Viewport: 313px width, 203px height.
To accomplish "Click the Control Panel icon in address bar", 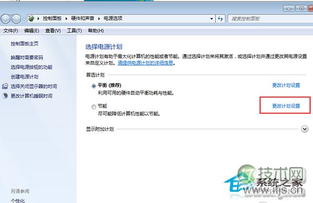I will [31, 19].
